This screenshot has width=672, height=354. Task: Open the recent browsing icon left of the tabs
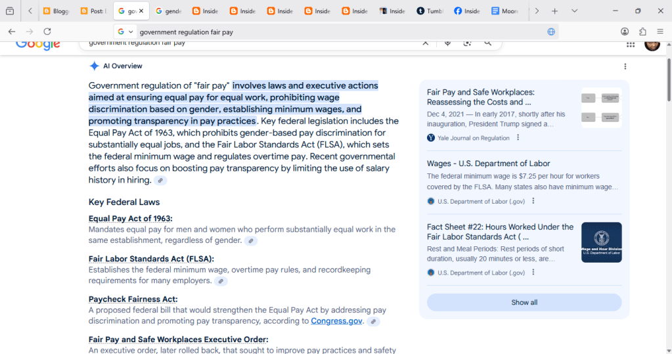click(x=10, y=11)
